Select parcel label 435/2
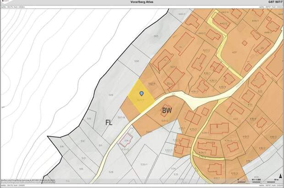The width and height of the screenshot is (284, 188). pos(193,129)
